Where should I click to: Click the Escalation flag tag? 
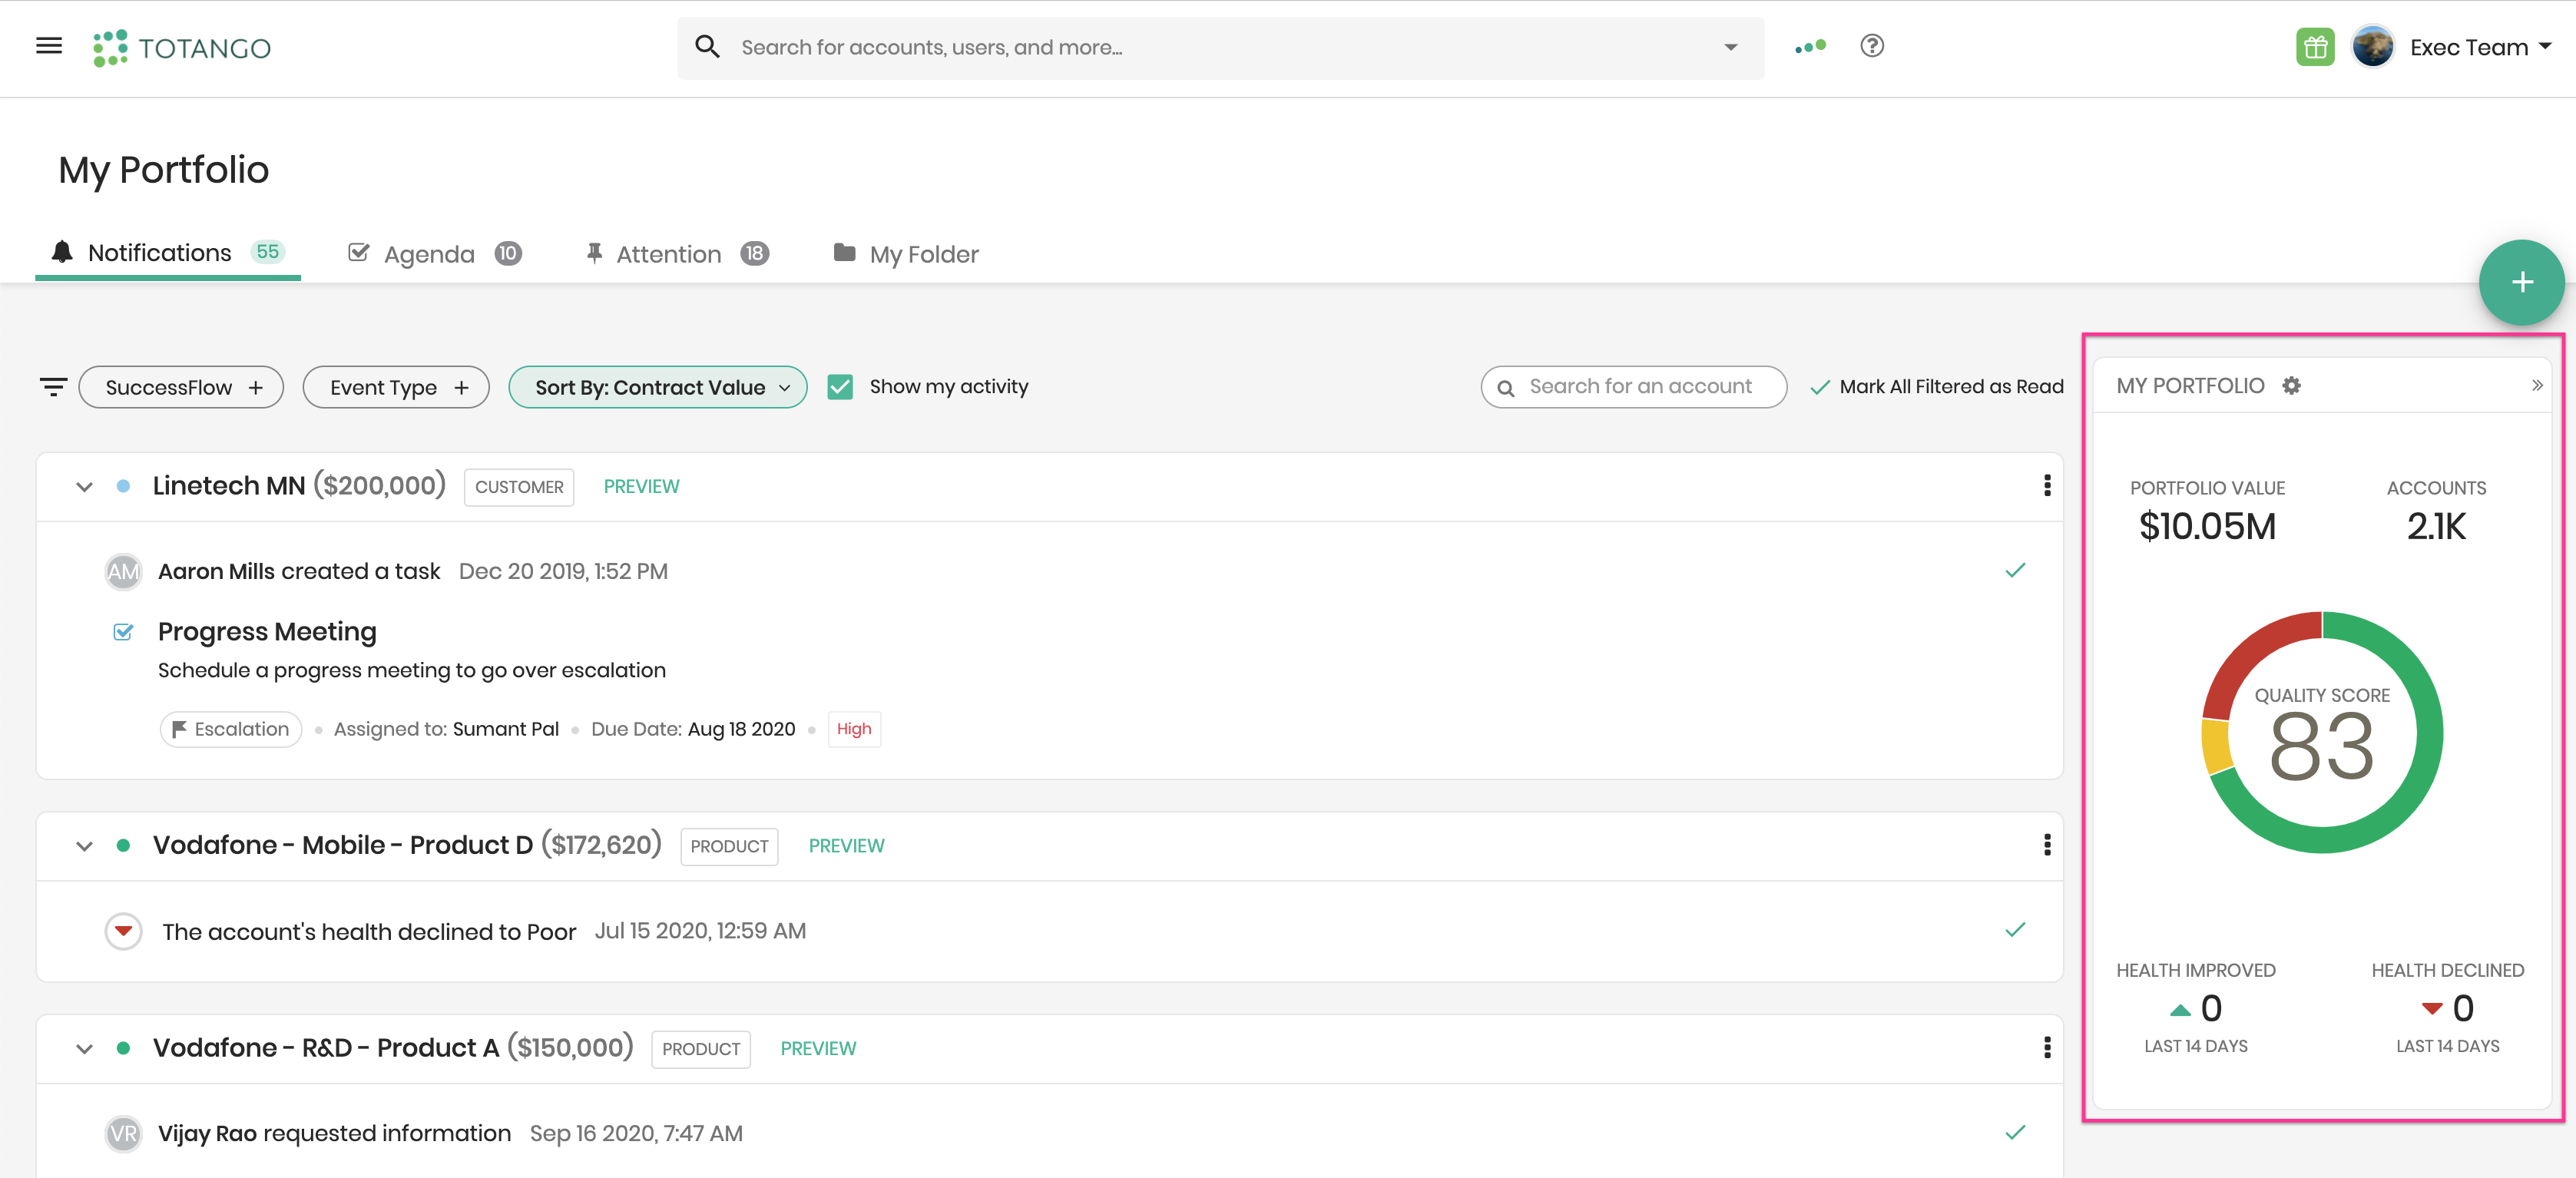(231, 729)
